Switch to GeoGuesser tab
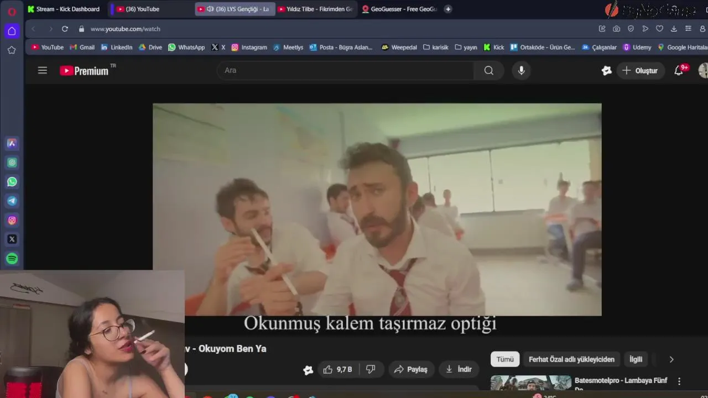The width and height of the screenshot is (708, 398). click(399, 9)
